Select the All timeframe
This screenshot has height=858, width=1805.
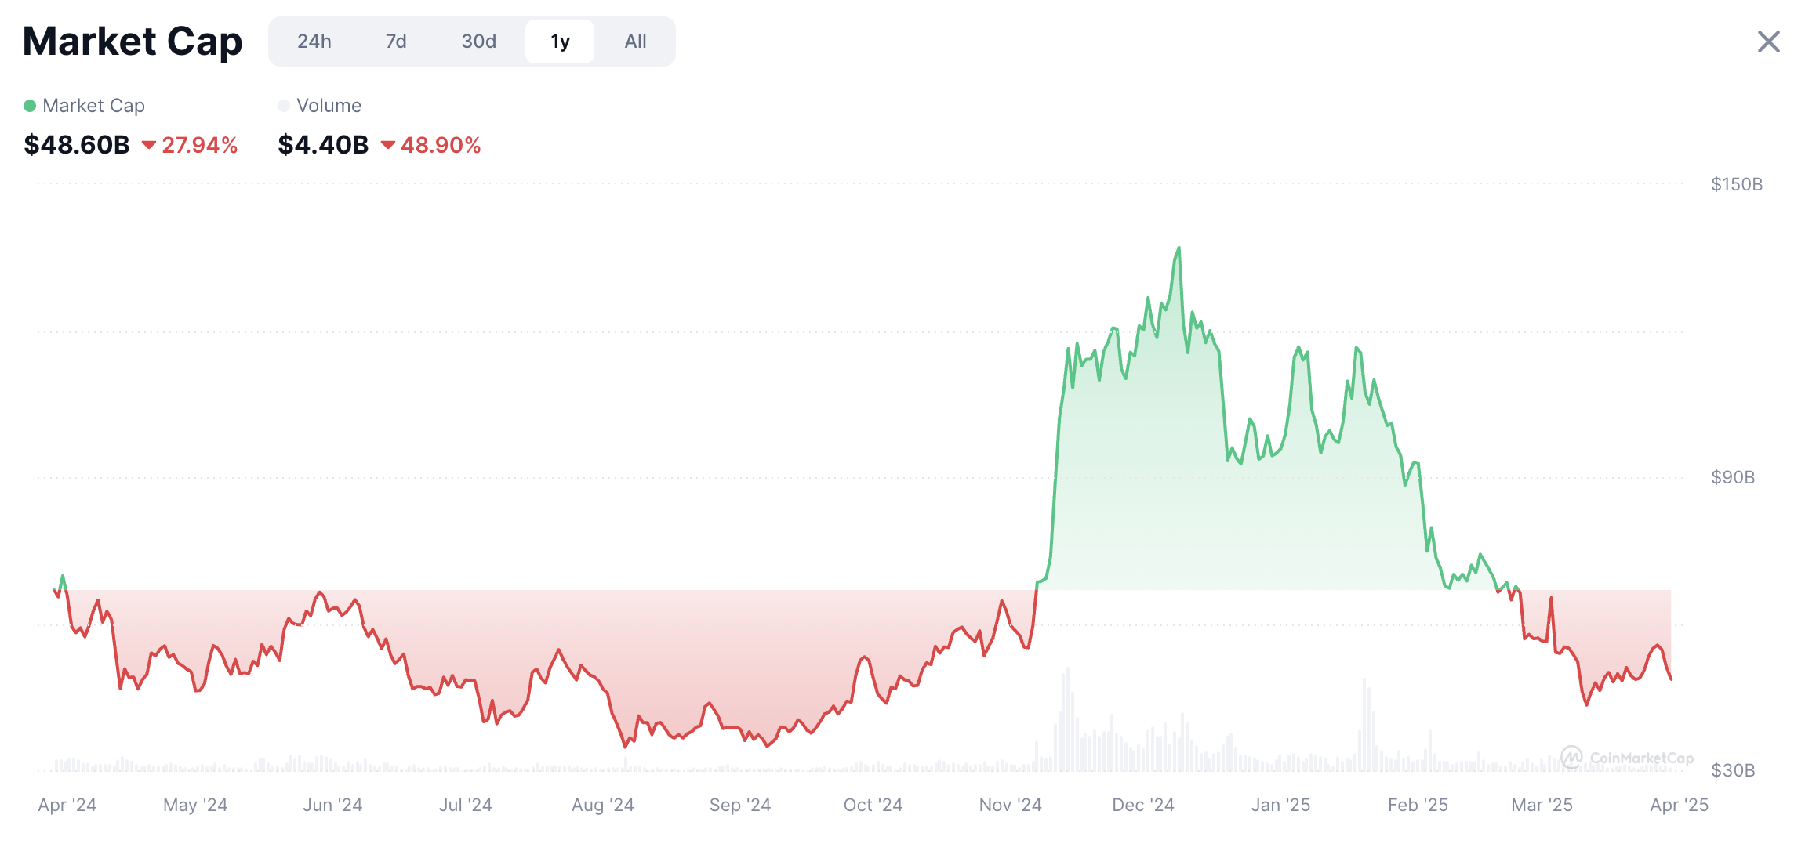point(635,42)
